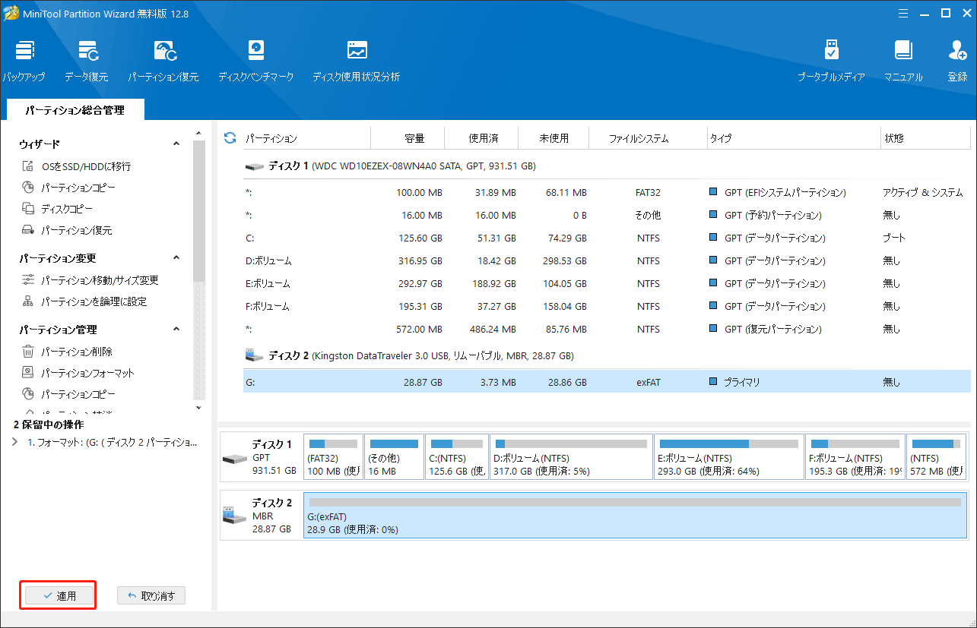Image resolution: width=977 pixels, height=628 pixels.
Task: Click the 取り消す button
Action: click(x=151, y=596)
